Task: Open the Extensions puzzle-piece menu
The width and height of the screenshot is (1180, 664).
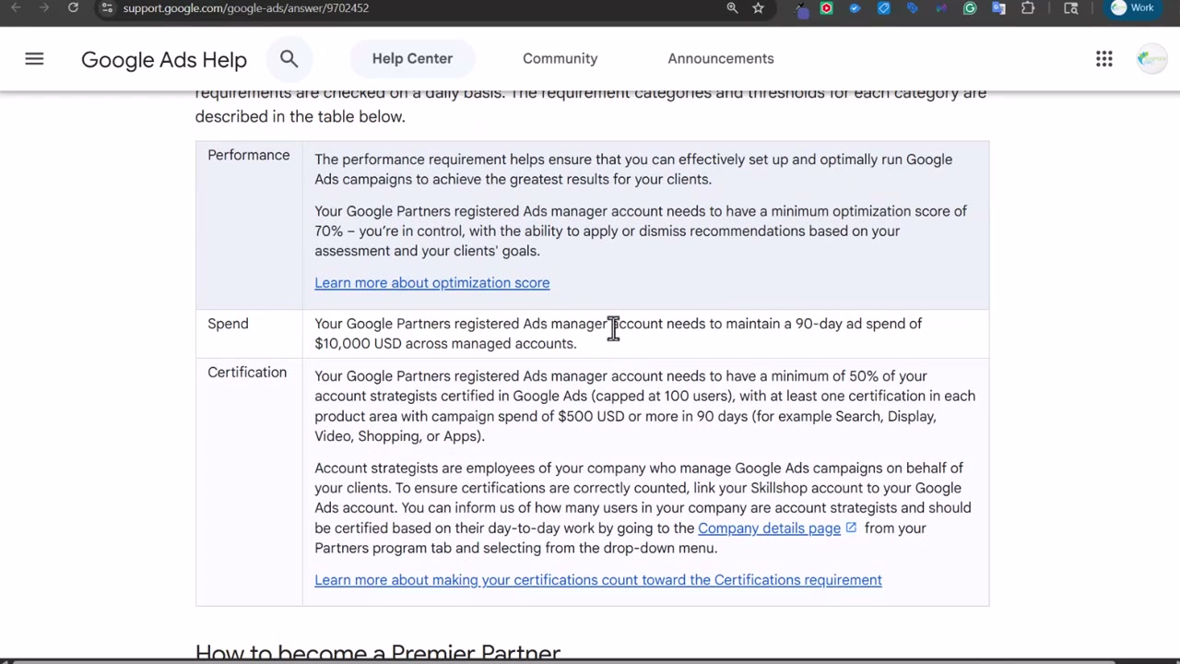Action: [1028, 8]
